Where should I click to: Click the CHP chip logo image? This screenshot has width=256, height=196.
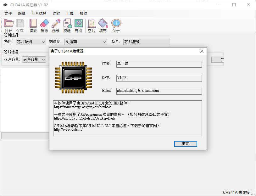click(x=73, y=78)
